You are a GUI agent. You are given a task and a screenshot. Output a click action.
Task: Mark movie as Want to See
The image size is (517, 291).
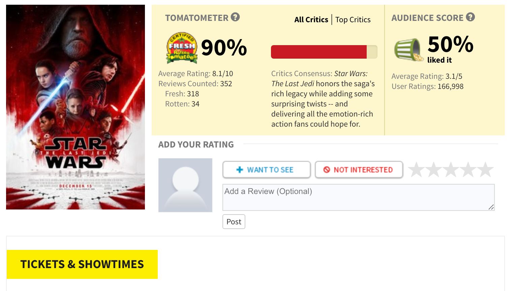tap(266, 170)
